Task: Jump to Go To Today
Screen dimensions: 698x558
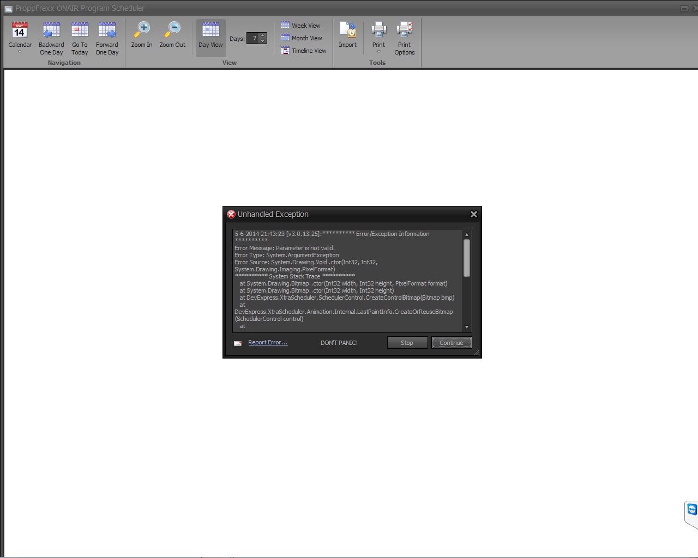Action: pos(80,39)
